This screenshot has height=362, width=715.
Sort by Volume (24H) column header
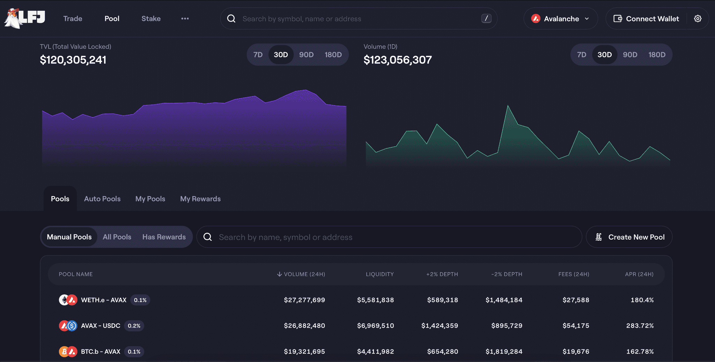click(x=301, y=274)
